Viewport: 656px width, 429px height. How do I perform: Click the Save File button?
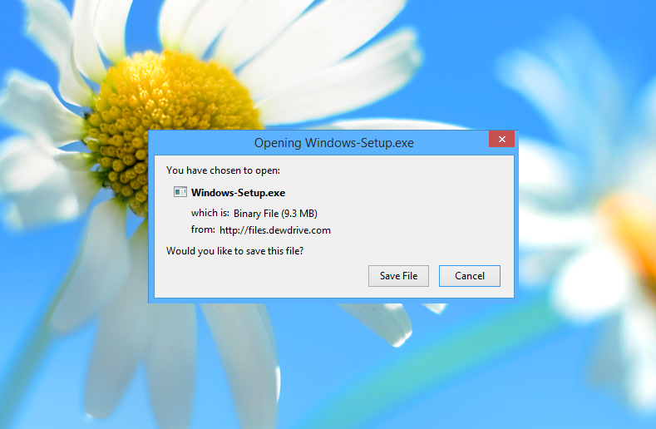point(398,276)
